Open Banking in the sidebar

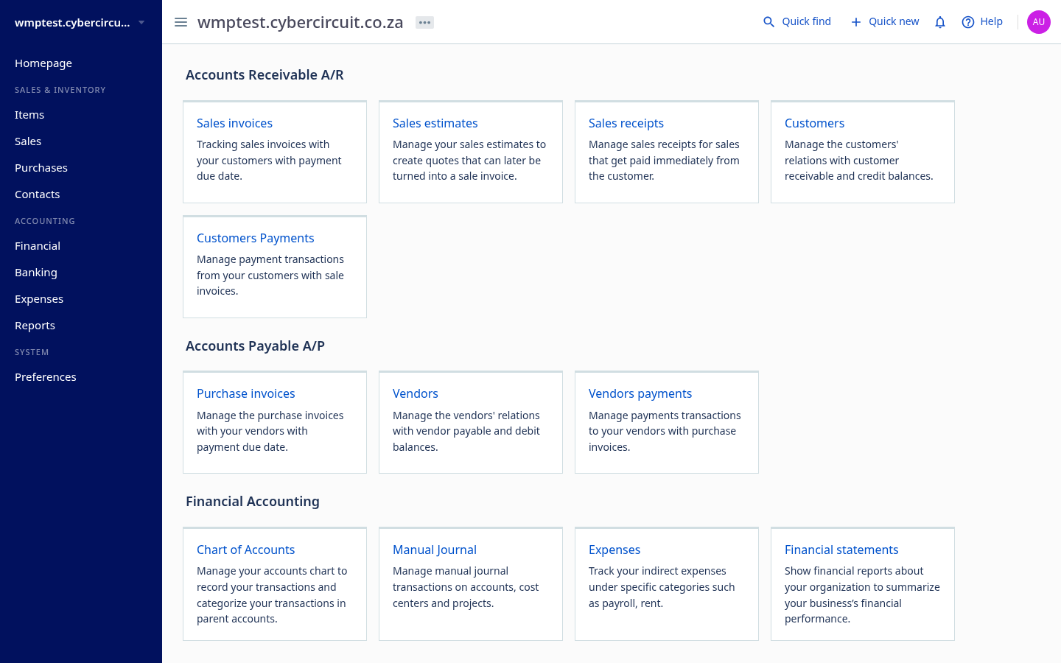pos(36,273)
